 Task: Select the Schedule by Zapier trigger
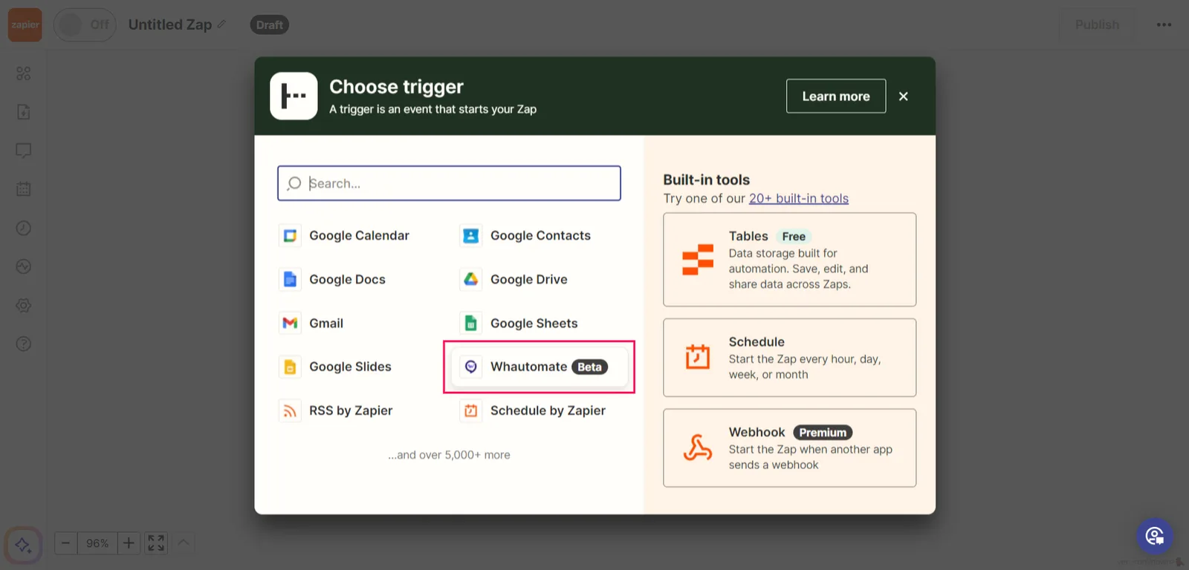(534, 410)
